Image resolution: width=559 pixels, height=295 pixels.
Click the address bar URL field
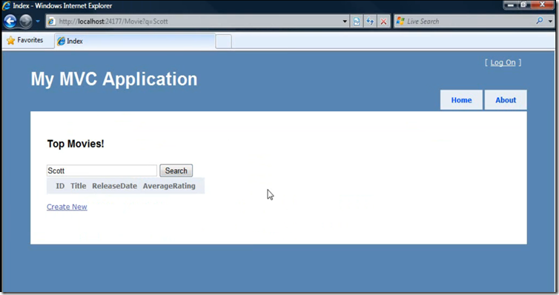tap(199, 21)
